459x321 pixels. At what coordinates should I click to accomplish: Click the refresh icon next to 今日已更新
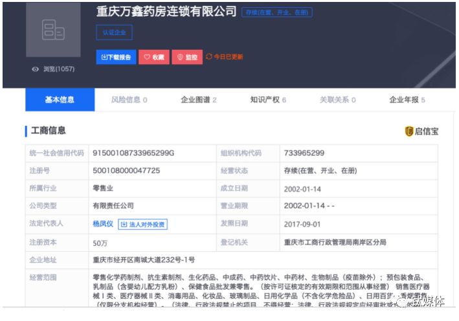(209, 56)
